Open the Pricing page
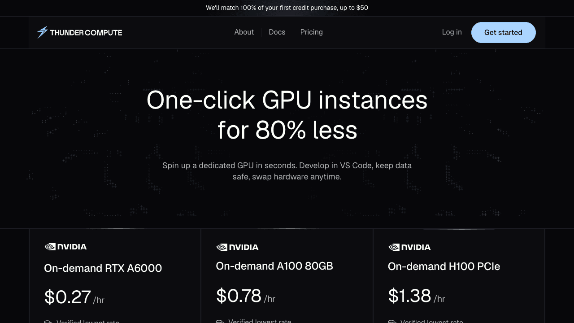 (312, 32)
